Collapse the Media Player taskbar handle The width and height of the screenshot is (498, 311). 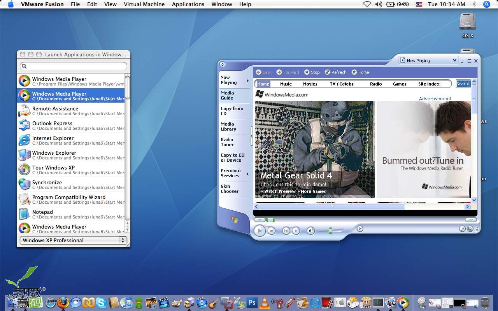[x=252, y=137]
